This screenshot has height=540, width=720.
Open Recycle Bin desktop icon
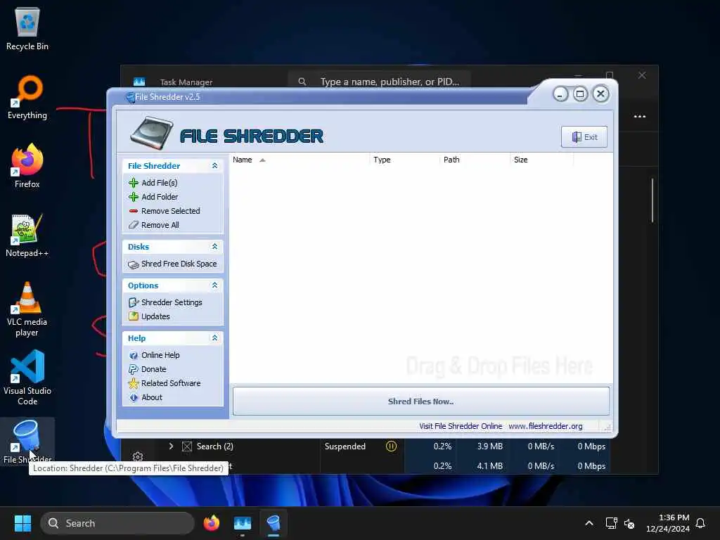coord(27,28)
